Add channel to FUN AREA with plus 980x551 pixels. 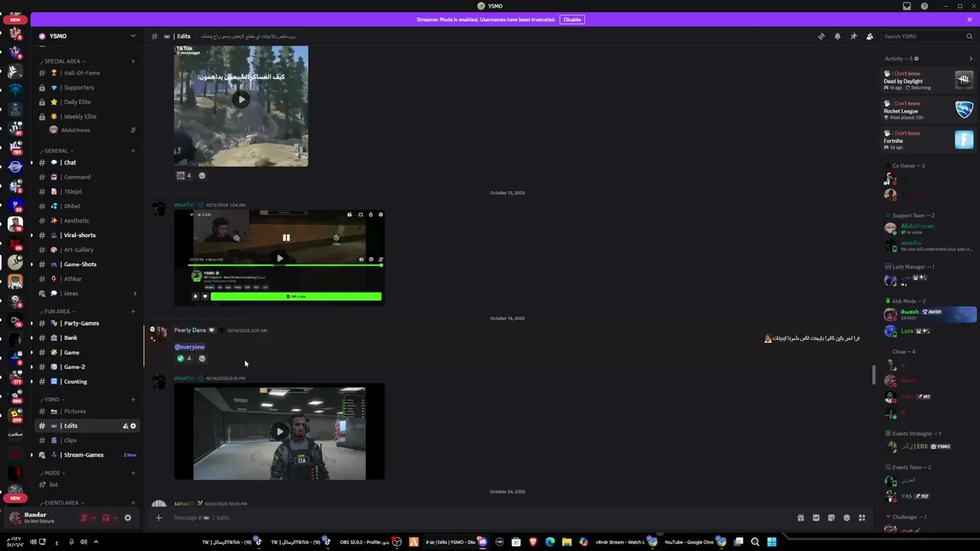[x=133, y=311]
